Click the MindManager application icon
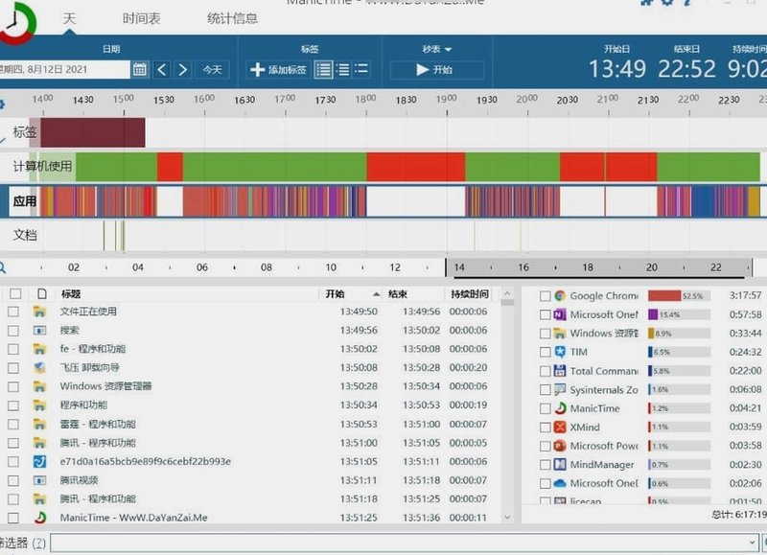The height and width of the screenshot is (555, 767). coord(560,465)
